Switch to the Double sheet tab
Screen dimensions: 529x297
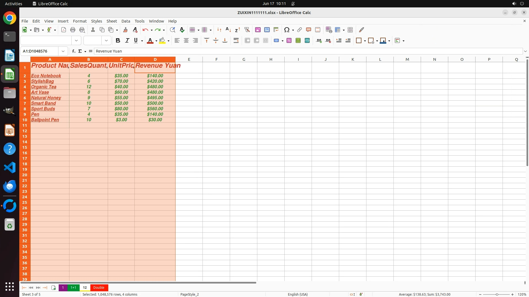(x=99, y=288)
